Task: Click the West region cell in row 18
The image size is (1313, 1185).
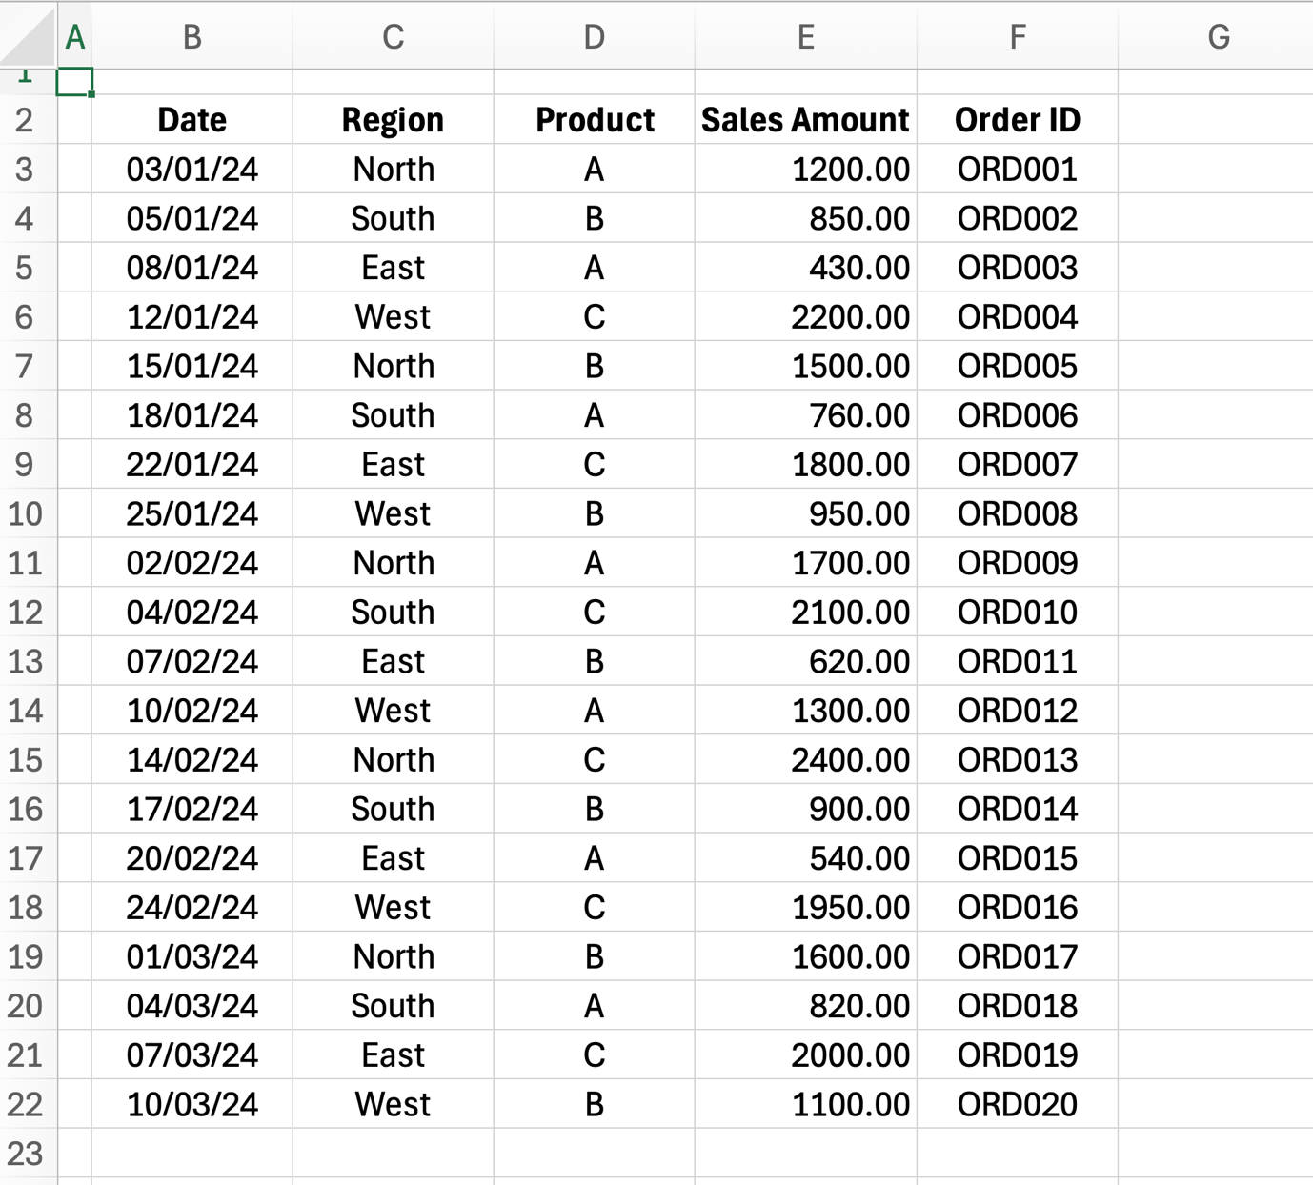Action: coord(393,907)
